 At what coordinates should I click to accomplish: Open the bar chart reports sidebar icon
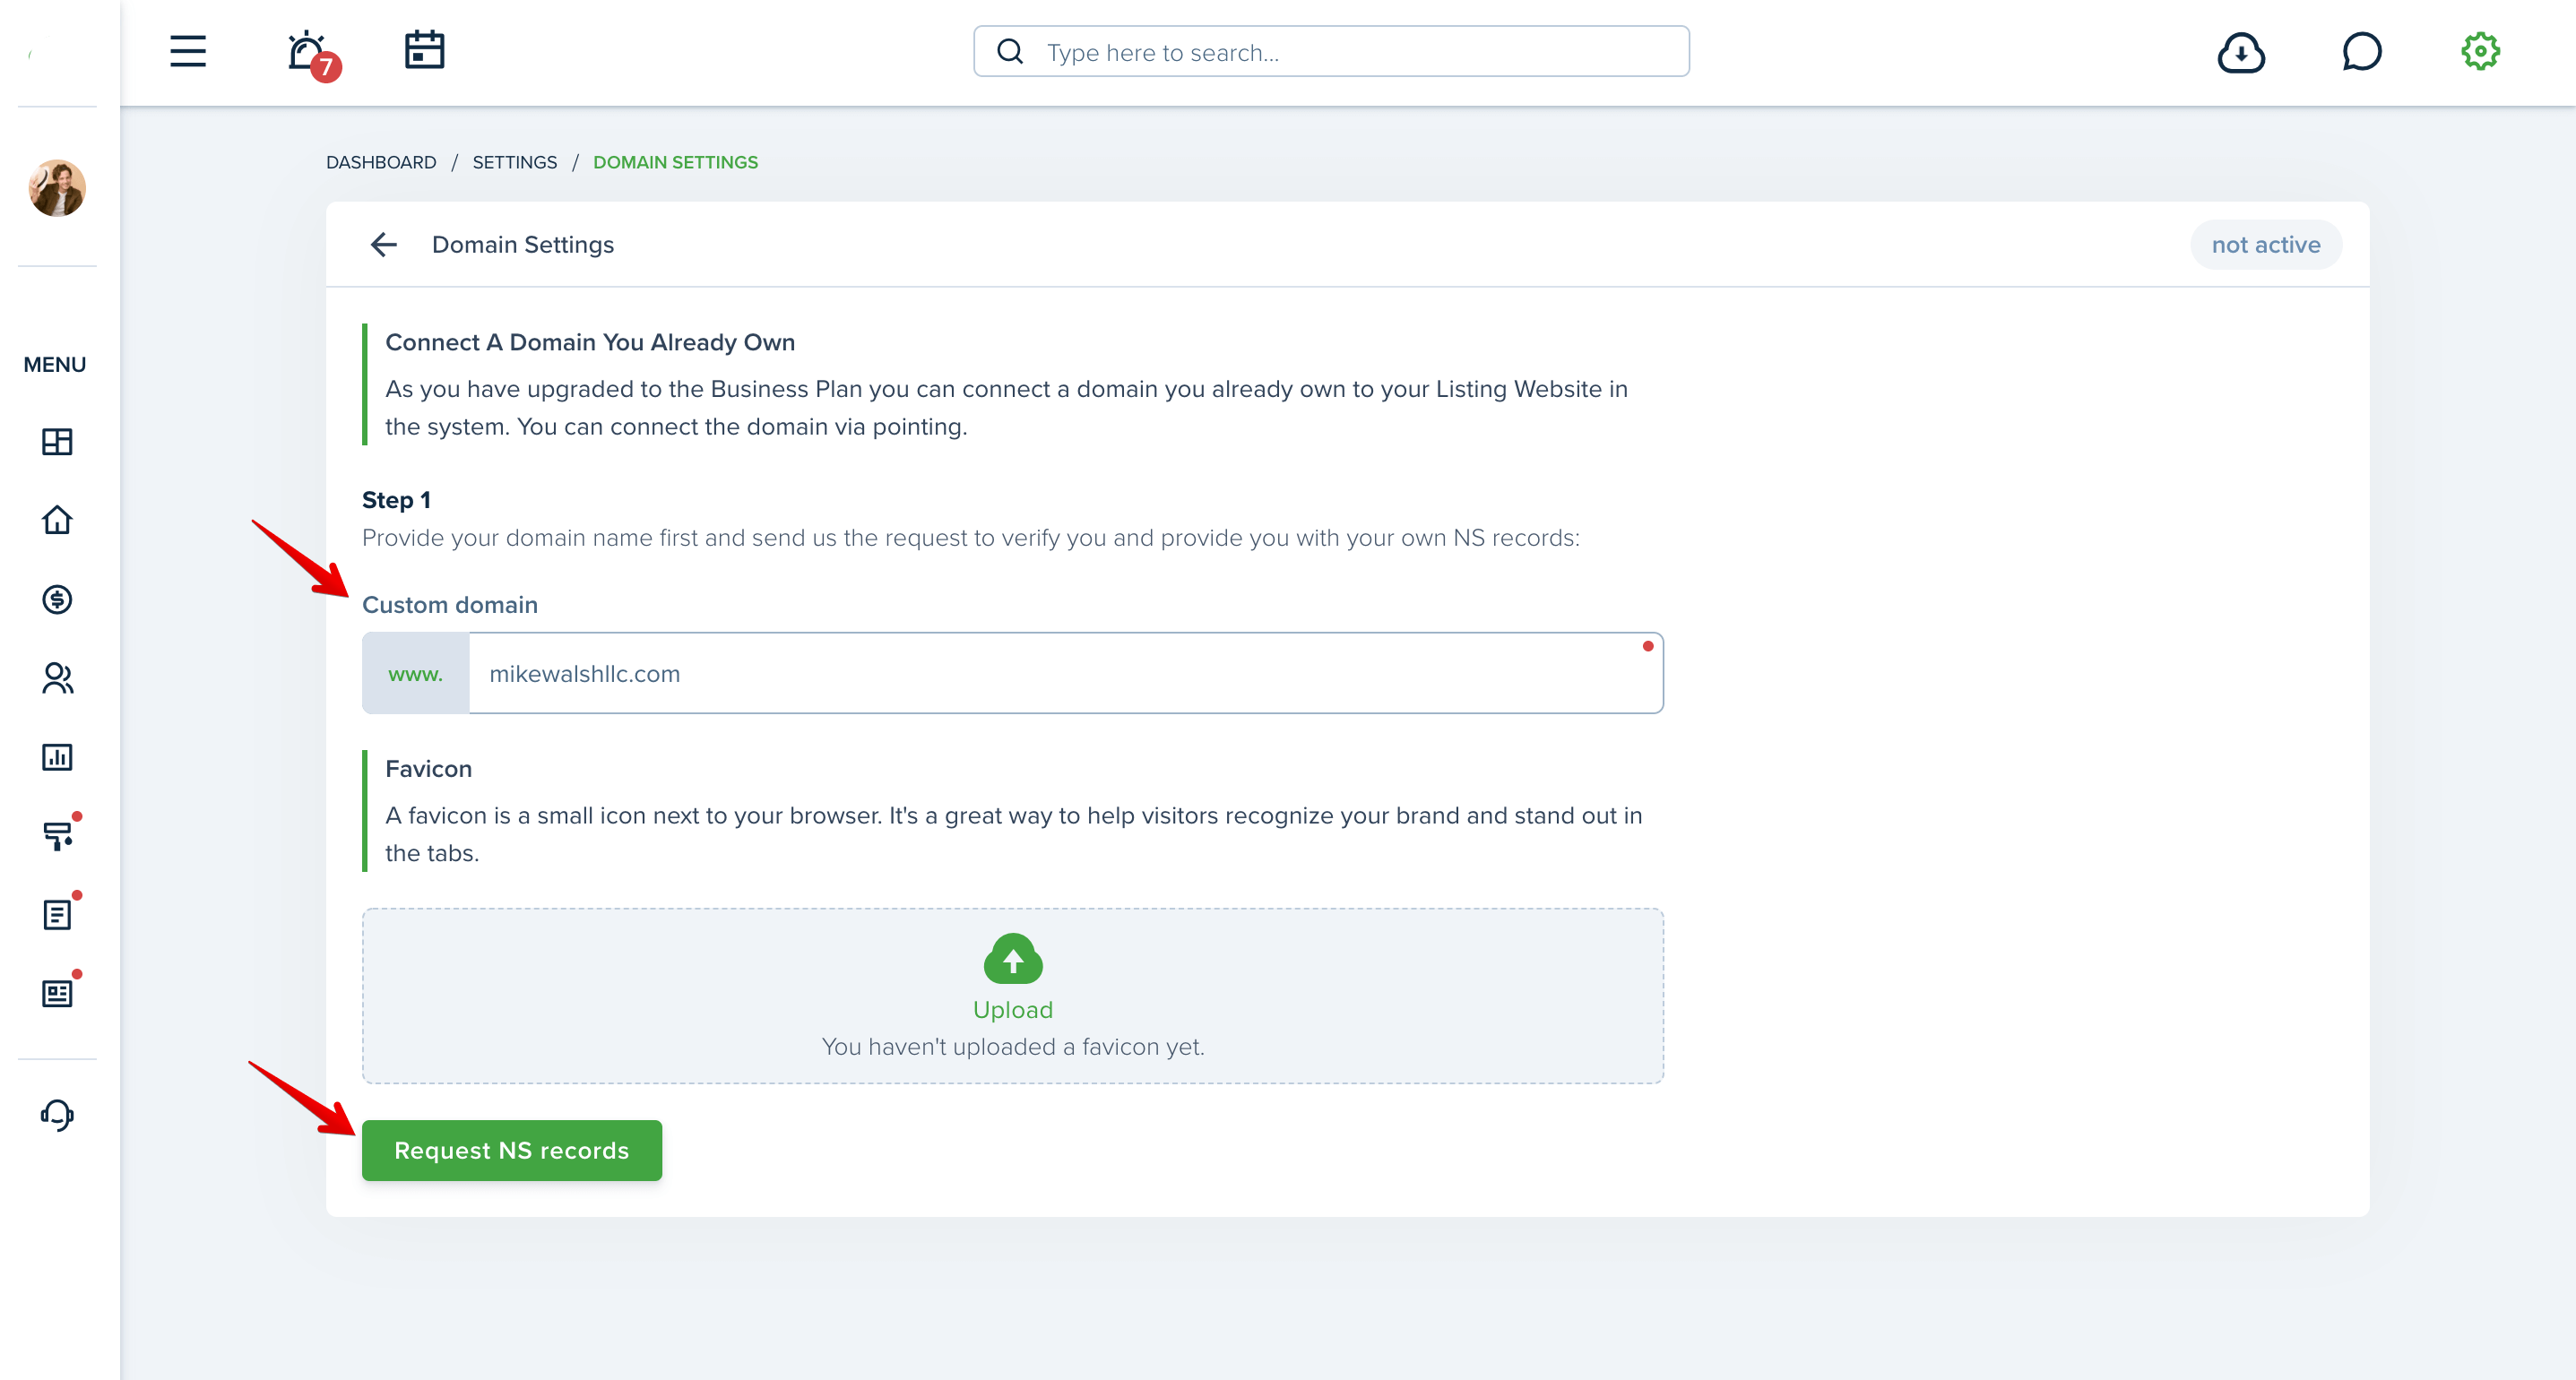coord(57,757)
